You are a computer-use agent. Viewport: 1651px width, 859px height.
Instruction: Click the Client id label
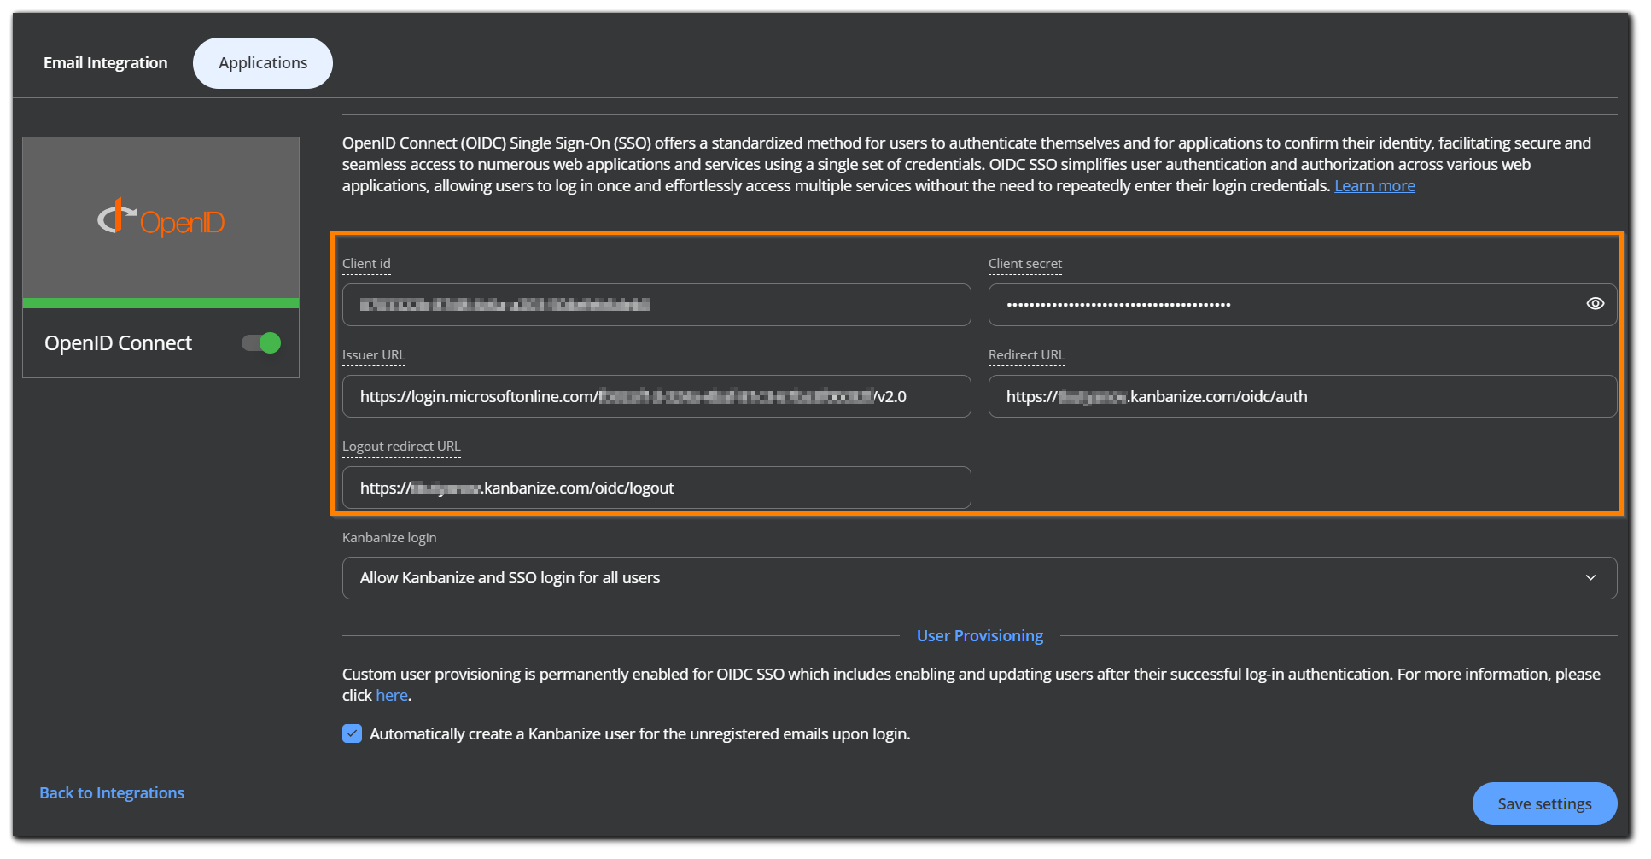tap(366, 264)
